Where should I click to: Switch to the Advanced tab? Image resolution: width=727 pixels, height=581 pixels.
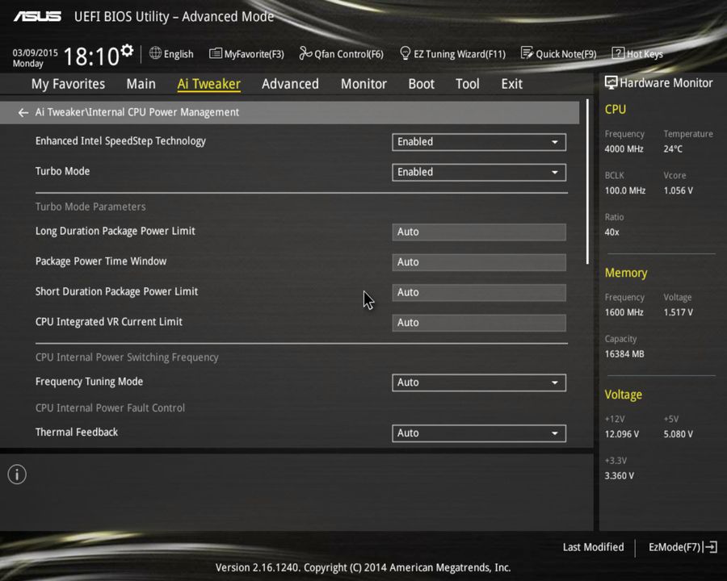[x=290, y=84]
